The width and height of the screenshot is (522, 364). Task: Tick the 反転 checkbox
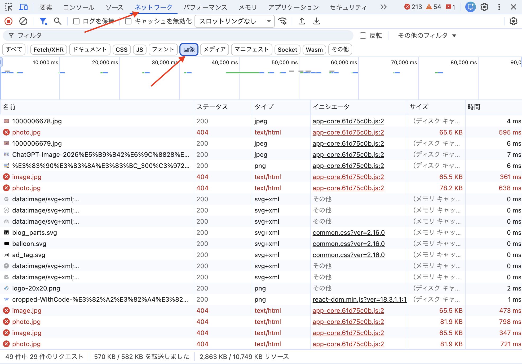[363, 36]
